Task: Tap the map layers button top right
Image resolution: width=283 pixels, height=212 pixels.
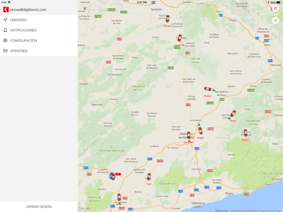Action: tap(275, 8)
